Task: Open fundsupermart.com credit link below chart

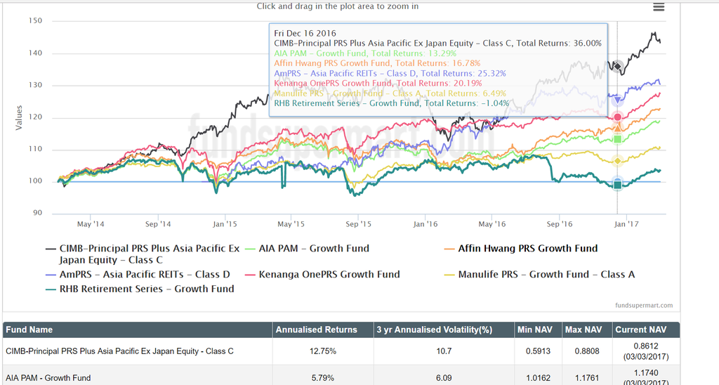Action: (x=642, y=306)
